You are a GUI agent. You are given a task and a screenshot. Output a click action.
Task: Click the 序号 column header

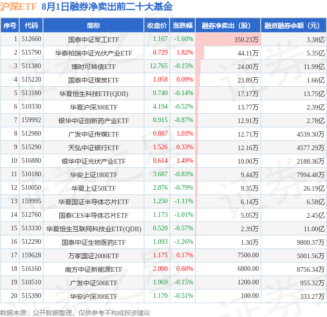(x=10, y=25)
